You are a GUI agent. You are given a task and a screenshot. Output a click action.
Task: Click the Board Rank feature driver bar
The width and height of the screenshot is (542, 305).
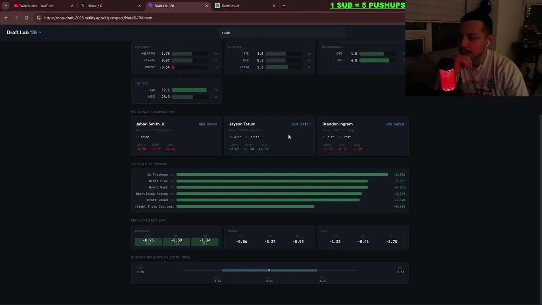tap(272, 187)
